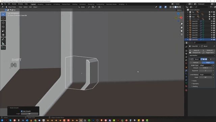Open the viewport Options dropdown
The height and width of the screenshot is (122, 216).
click(180, 10)
